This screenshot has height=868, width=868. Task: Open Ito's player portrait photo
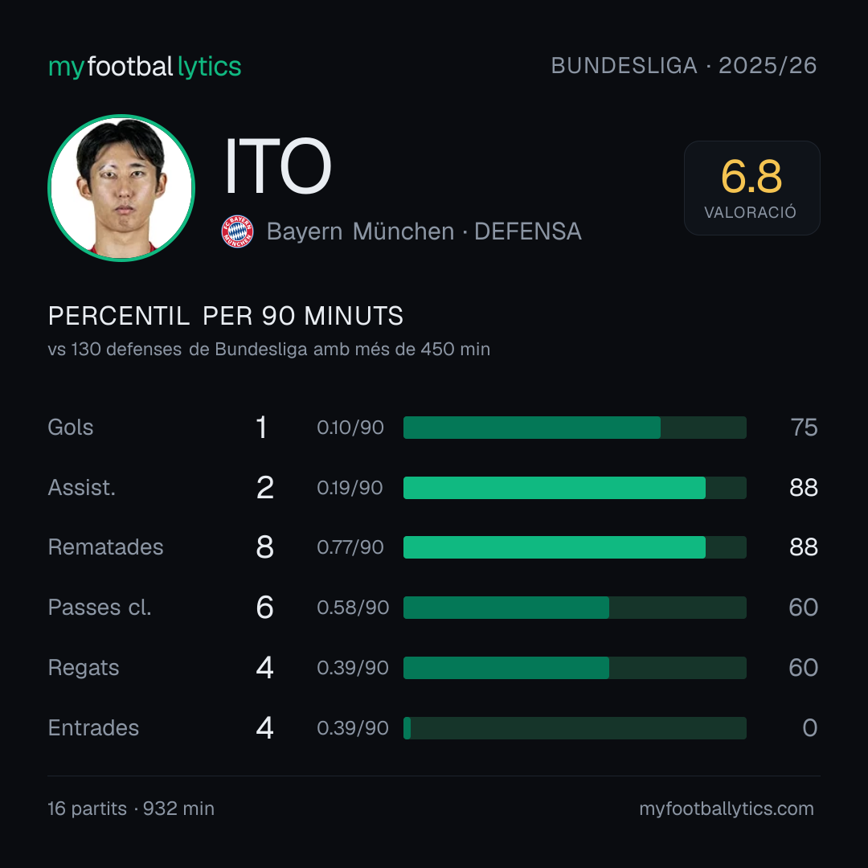tap(121, 188)
